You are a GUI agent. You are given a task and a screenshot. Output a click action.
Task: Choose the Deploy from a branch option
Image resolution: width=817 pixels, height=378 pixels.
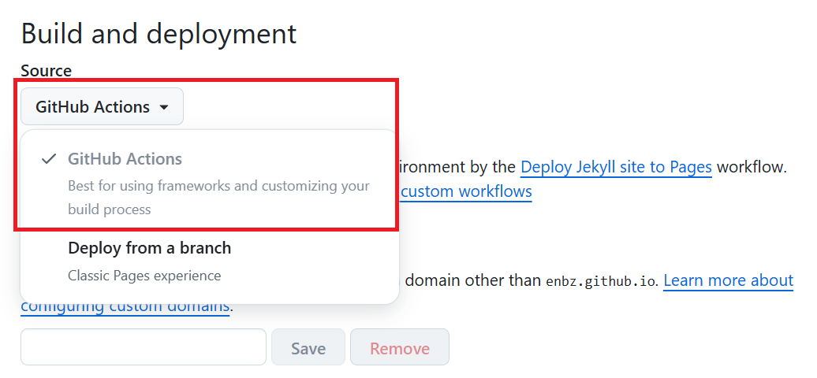coord(150,248)
